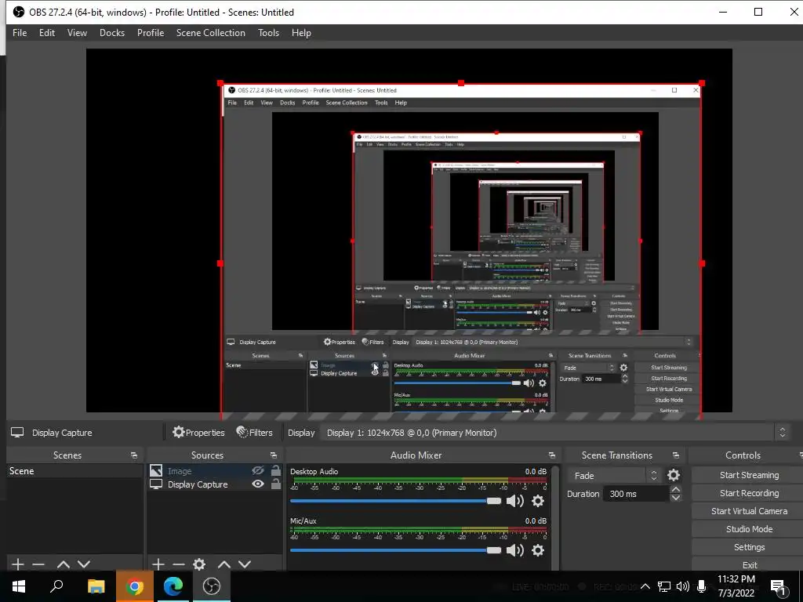This screenshot has width=803, height=602.
Task: Increase transition duration with up arrow
Action: (x=675, y=490)
